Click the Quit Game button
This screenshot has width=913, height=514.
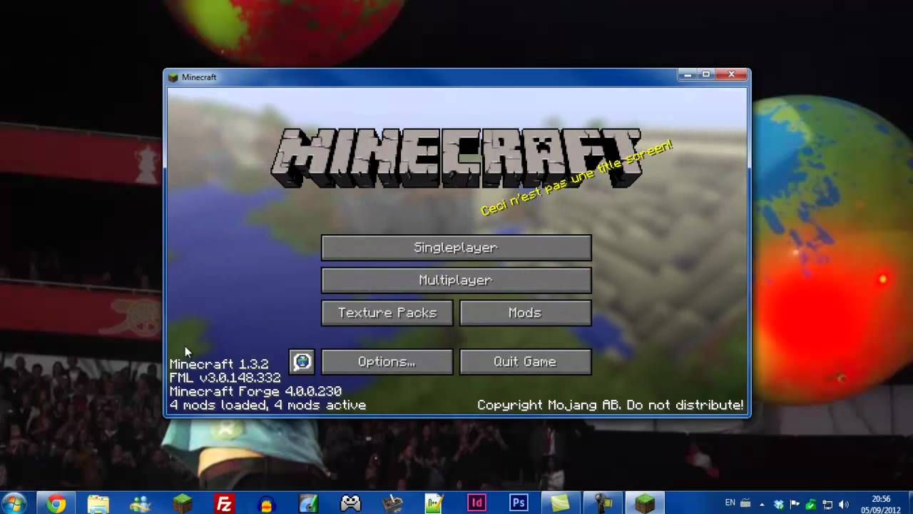point(526,362)
